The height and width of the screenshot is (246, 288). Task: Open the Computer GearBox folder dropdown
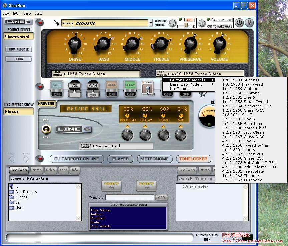click(x=44, y=179)
